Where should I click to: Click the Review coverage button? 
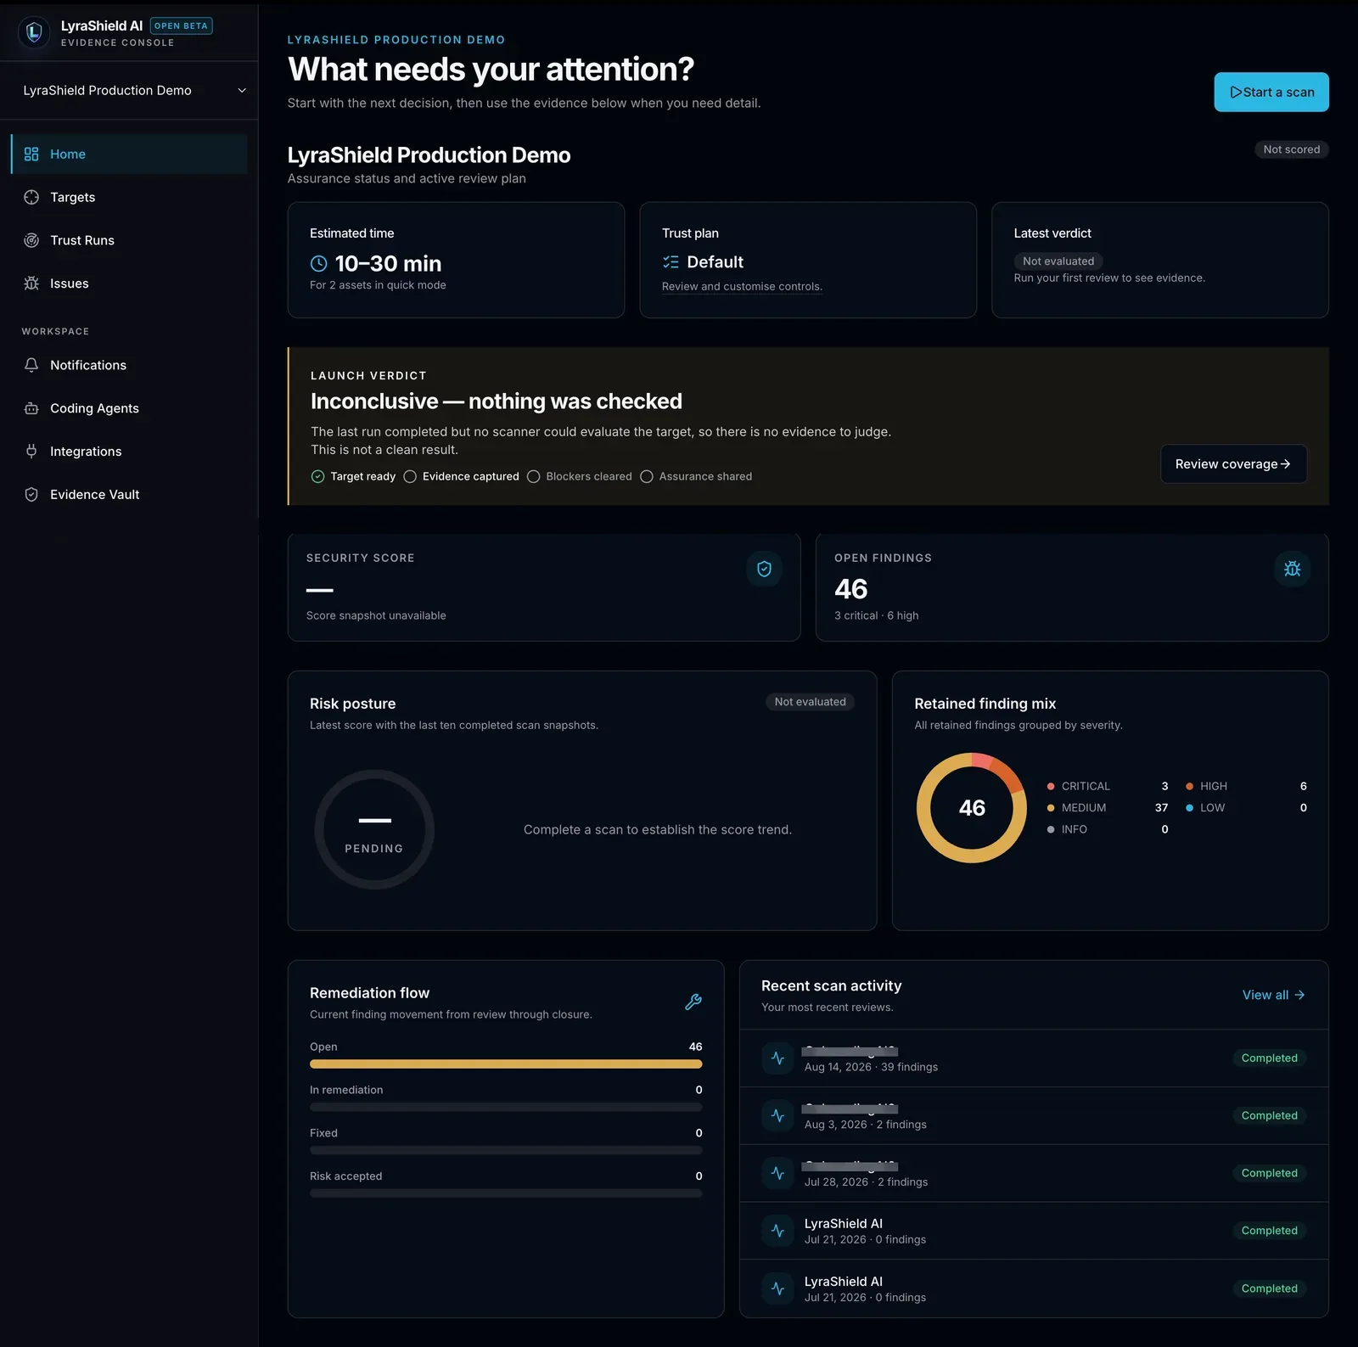coord(1233,463)
